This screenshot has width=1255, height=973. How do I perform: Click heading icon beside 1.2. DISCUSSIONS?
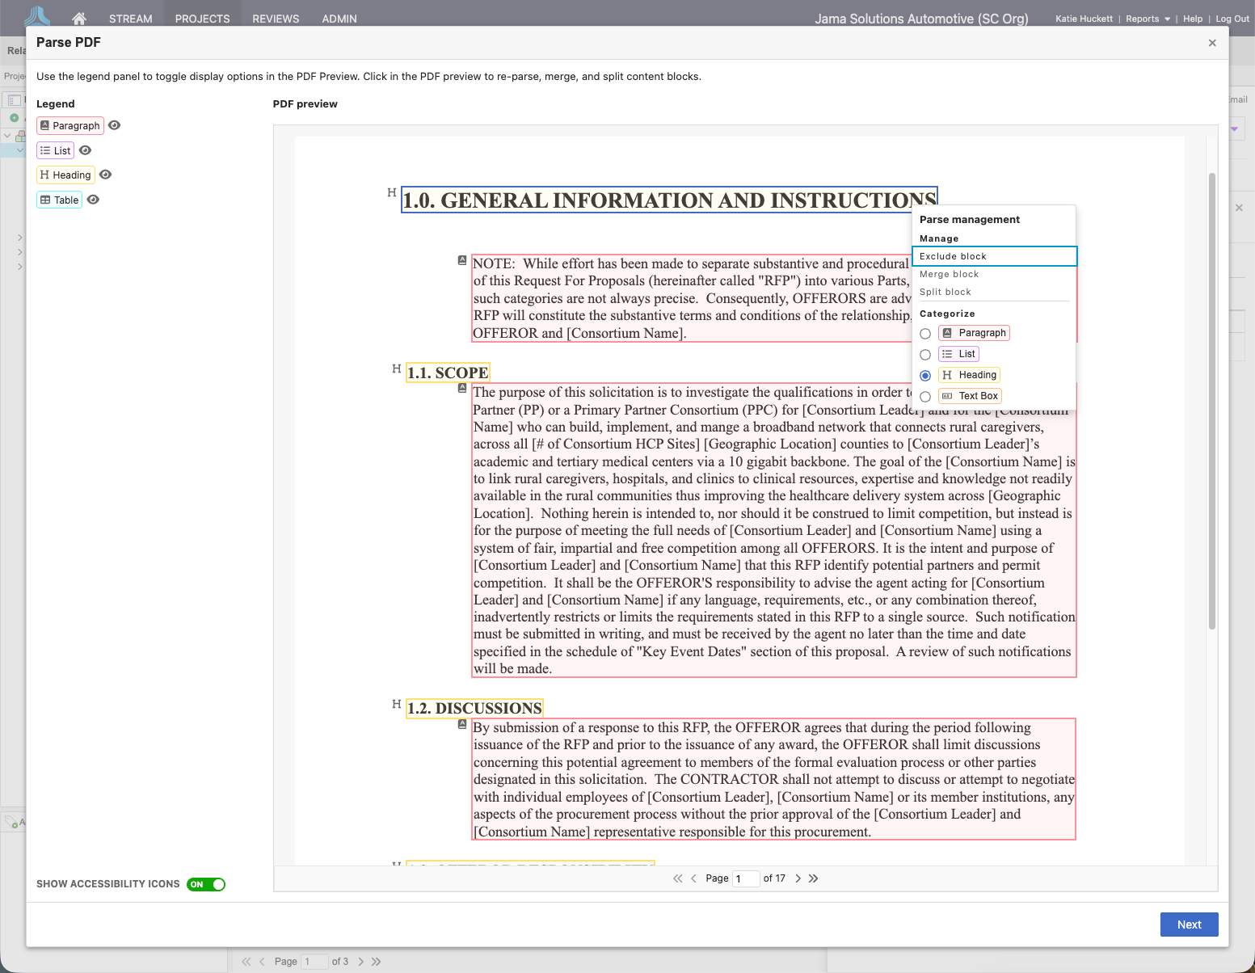tap(396, 704)
